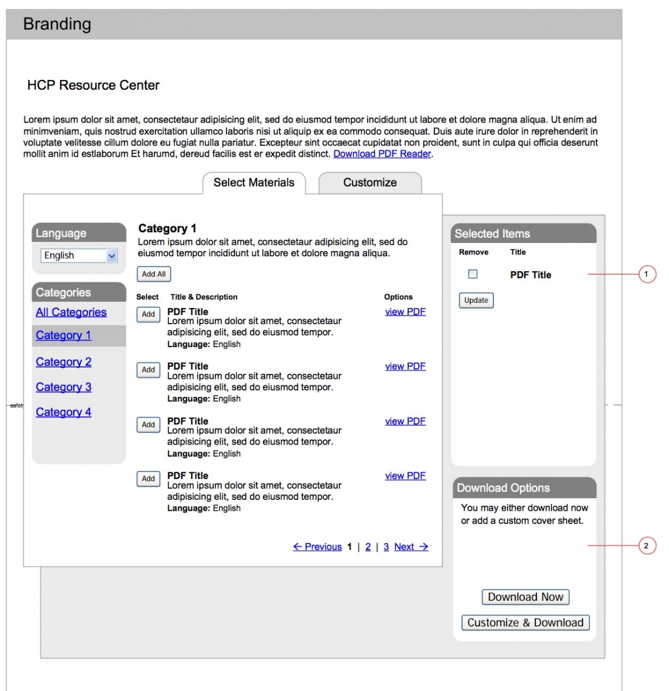669x691 pixels.
Task: Tick the Remove checkbox for PDF Title
Action: pos(473,274)
